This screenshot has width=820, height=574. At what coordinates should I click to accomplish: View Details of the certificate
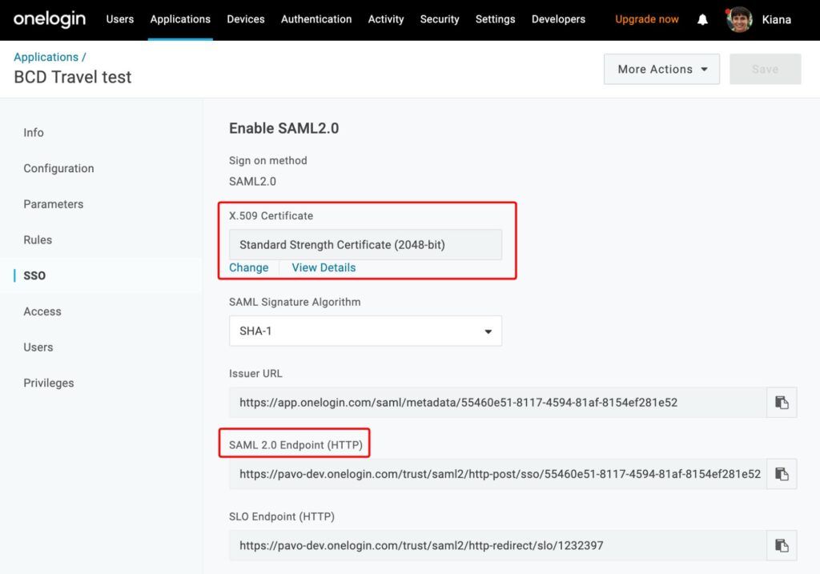click(x=324, y=267)
